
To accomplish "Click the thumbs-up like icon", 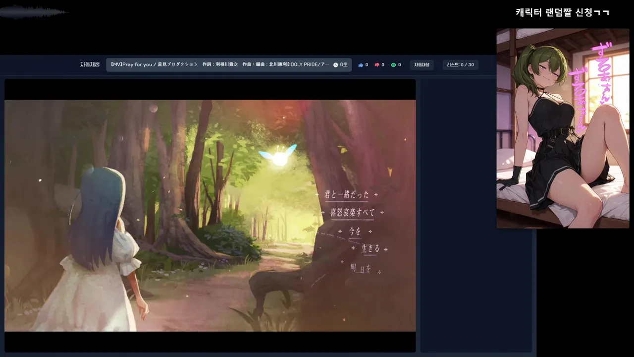I will point(361,65).
